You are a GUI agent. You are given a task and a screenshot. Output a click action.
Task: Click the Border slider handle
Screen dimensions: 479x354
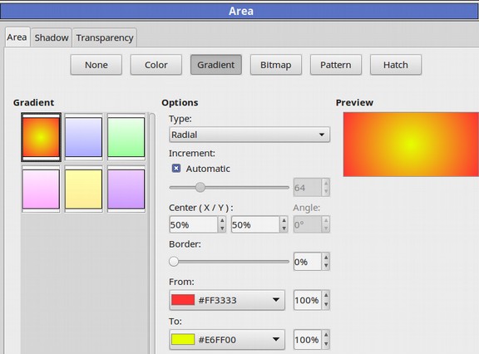[174, 262]
